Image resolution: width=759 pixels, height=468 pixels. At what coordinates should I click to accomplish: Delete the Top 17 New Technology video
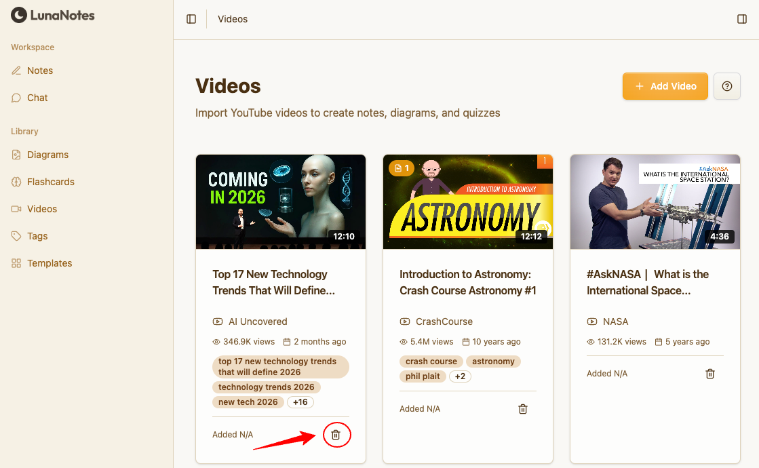tap(336, 435)
